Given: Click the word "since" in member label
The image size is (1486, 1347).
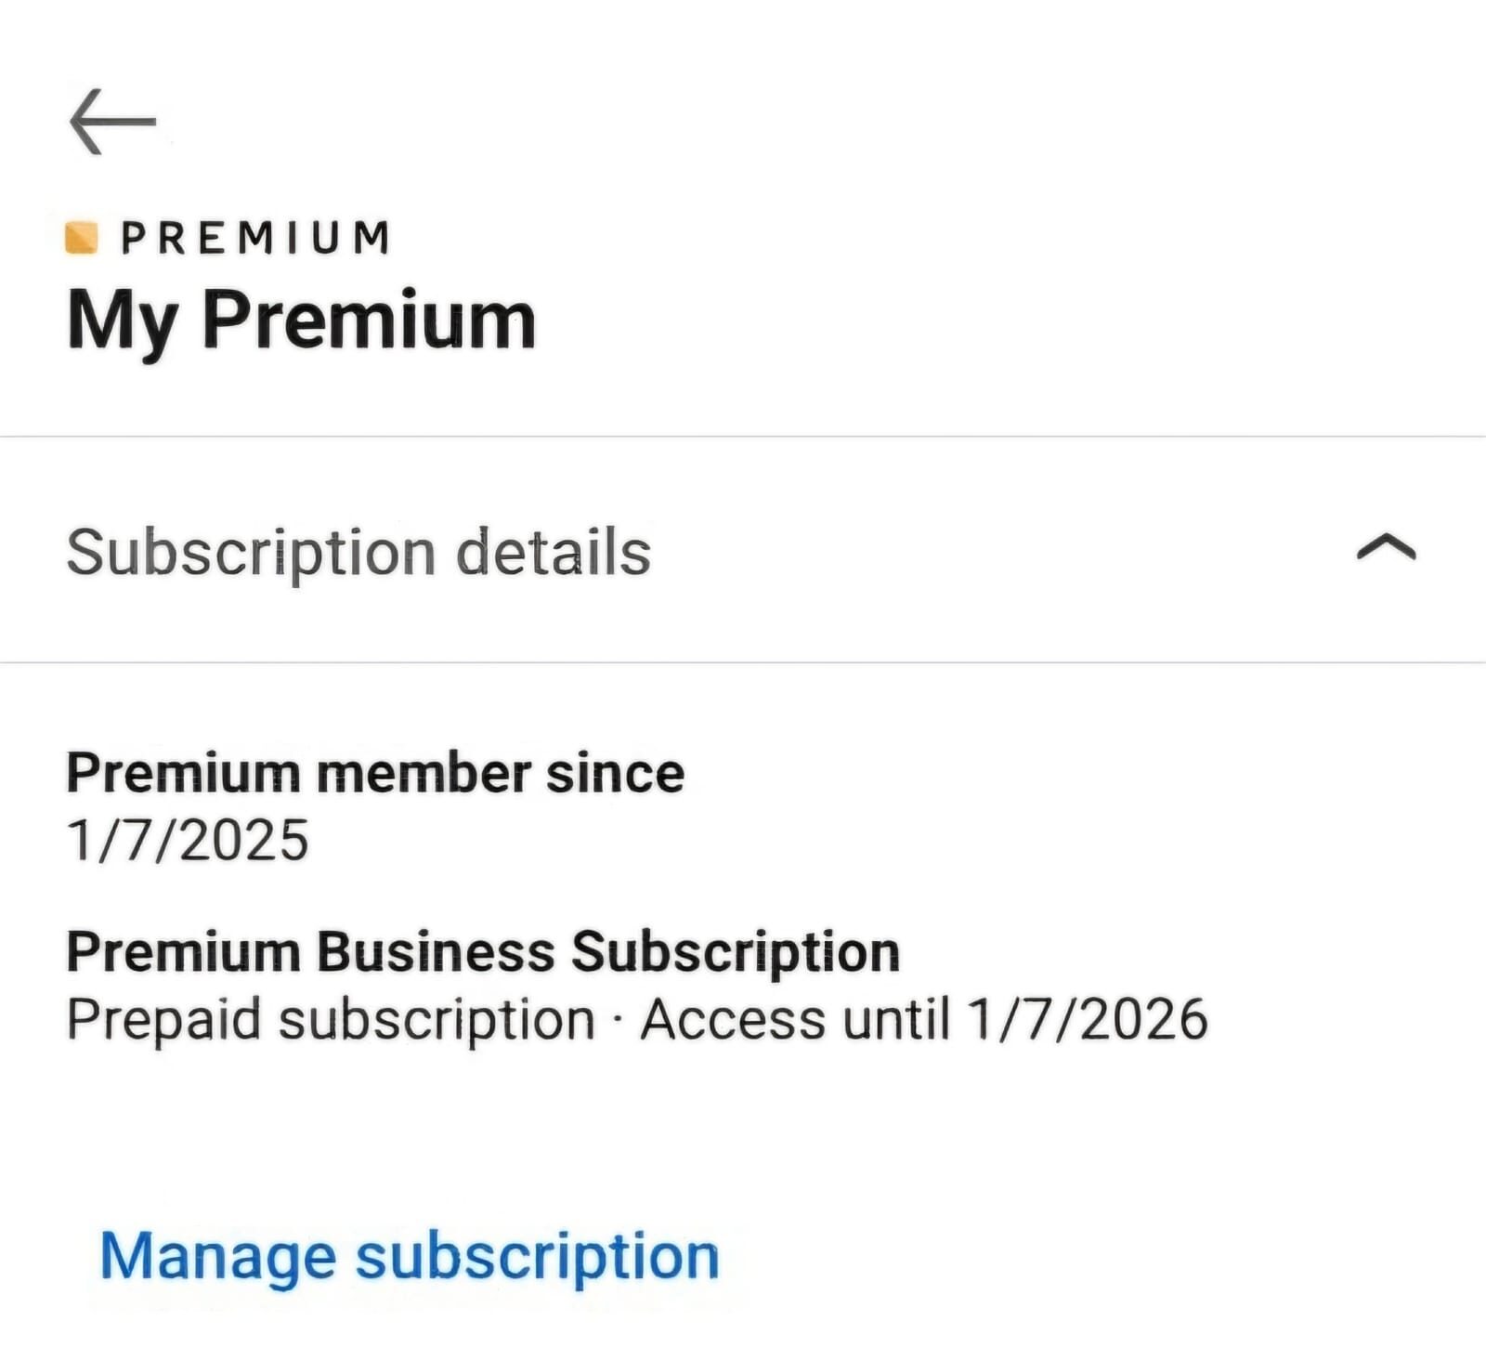Looking at the screenshot, I should point(615,773).
